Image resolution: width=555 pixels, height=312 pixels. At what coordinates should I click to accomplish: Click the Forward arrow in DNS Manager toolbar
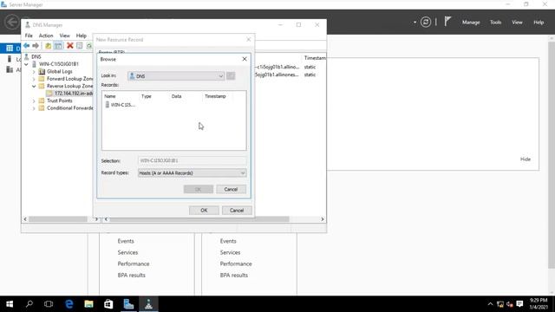[36, 46]
